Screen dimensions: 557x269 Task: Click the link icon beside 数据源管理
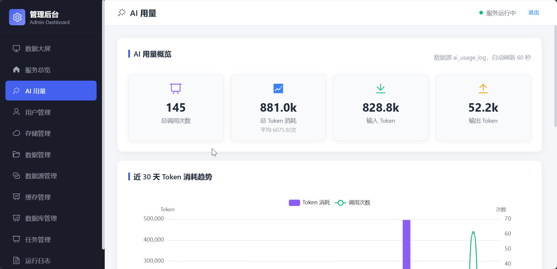click(16, 175)
